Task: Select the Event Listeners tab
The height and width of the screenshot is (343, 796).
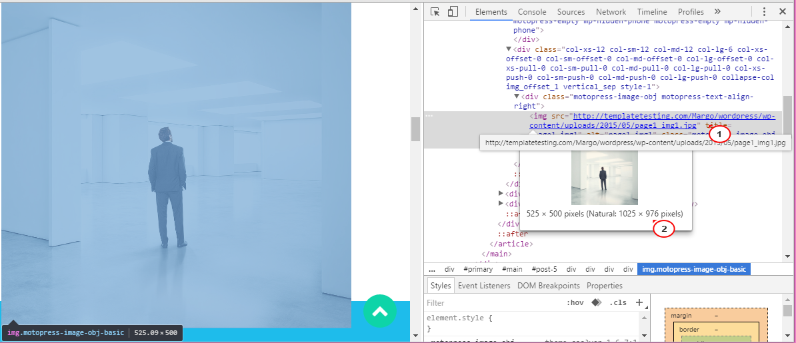Action: (484, 286)
